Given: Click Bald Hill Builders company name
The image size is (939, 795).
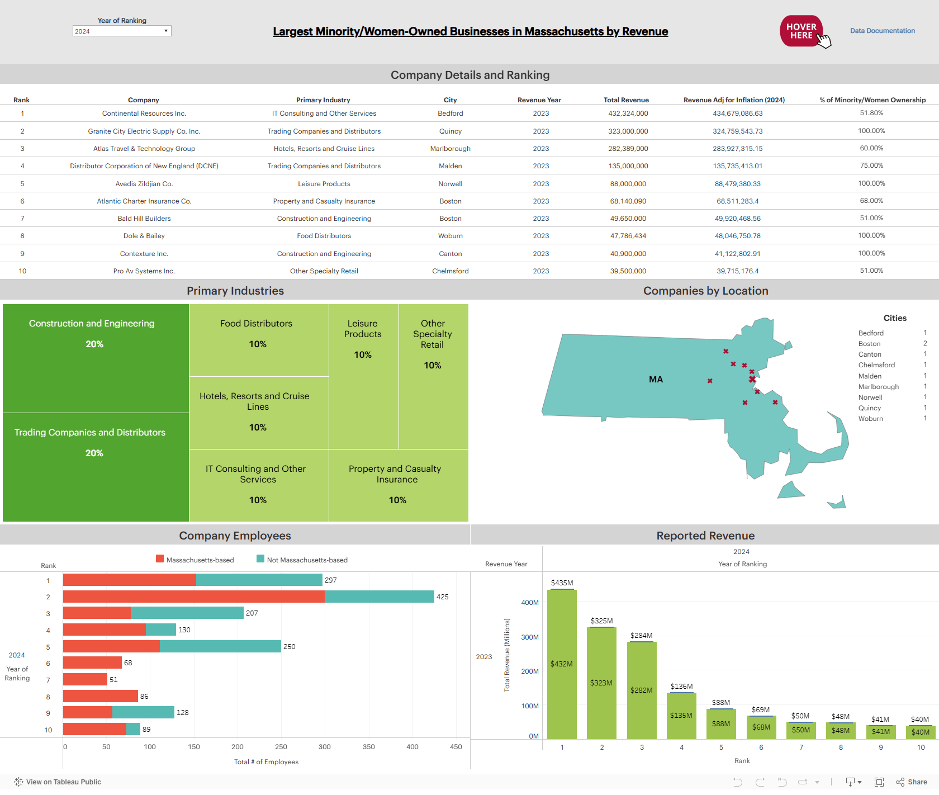Looking at the screenshot, I should click(x=144, y=219).
